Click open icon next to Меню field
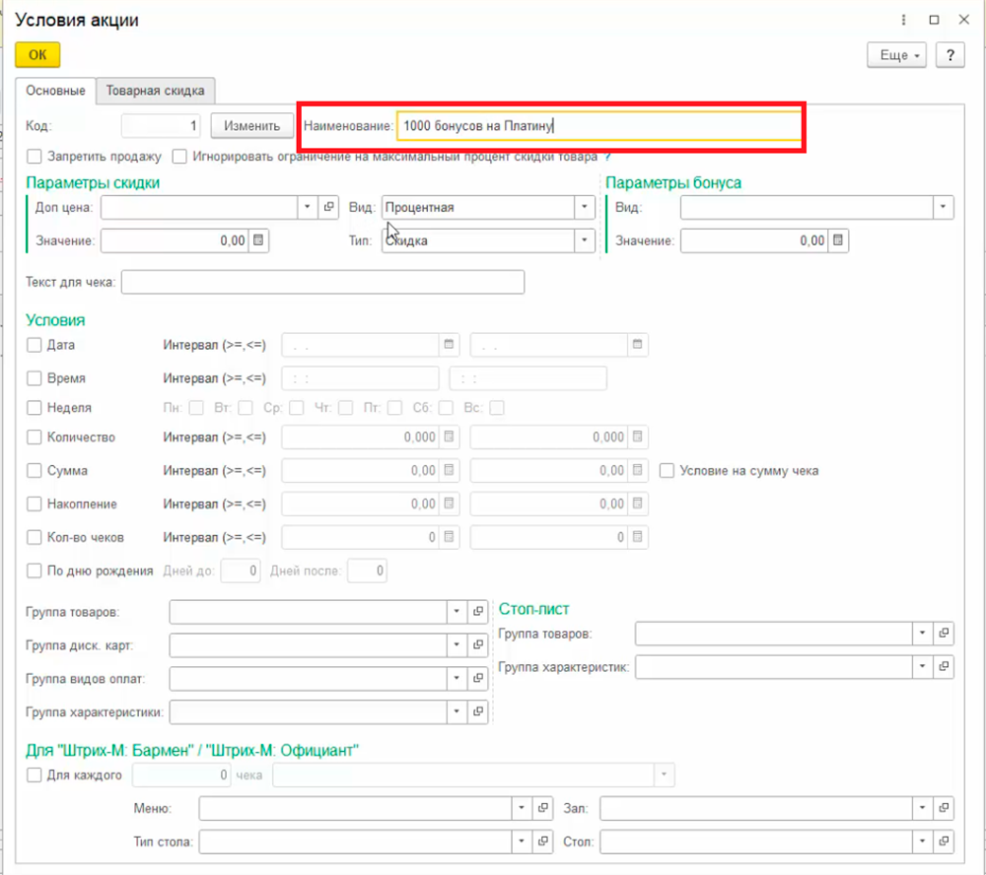Viewport: 986px width, 875px height. click(542, 808)
